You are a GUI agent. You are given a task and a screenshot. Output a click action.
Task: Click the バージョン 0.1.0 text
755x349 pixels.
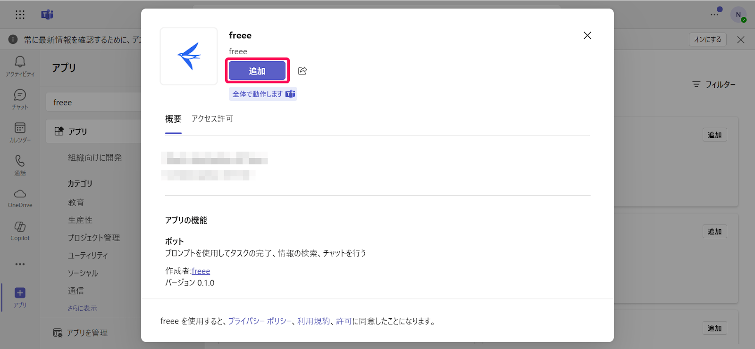pos(190,283)
